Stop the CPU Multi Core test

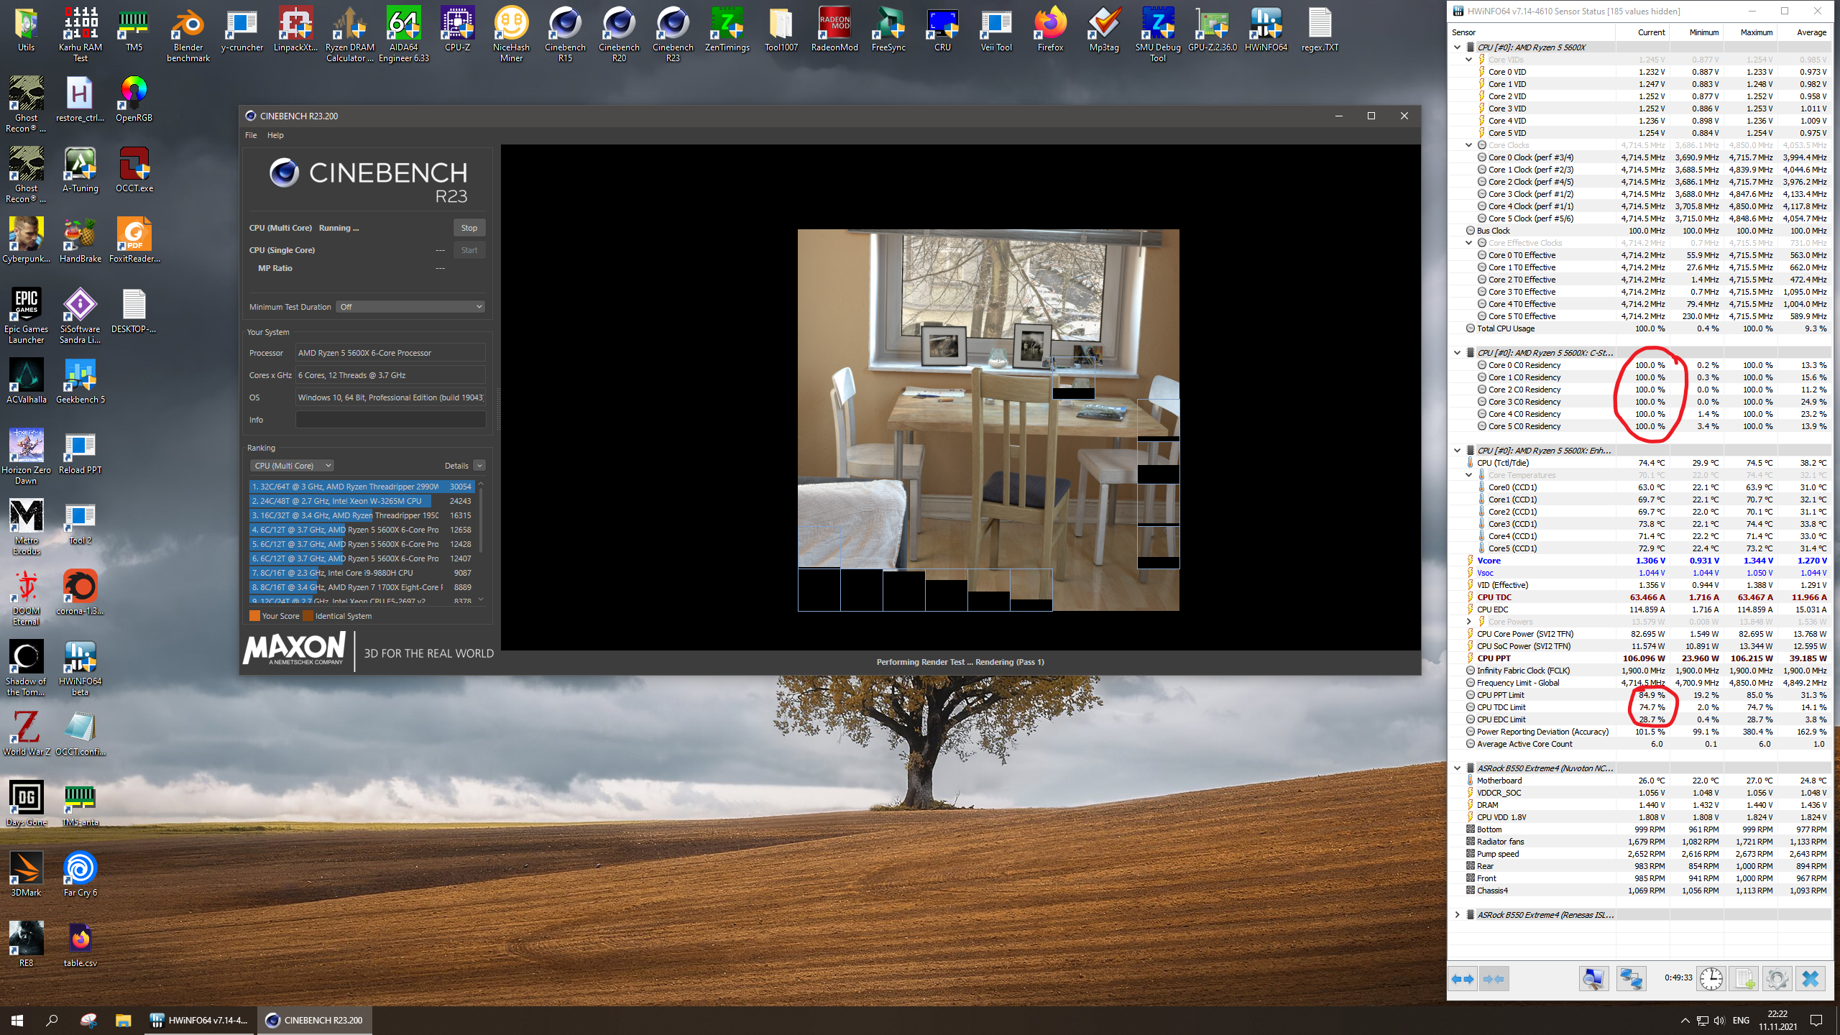[x=469, y=228]
